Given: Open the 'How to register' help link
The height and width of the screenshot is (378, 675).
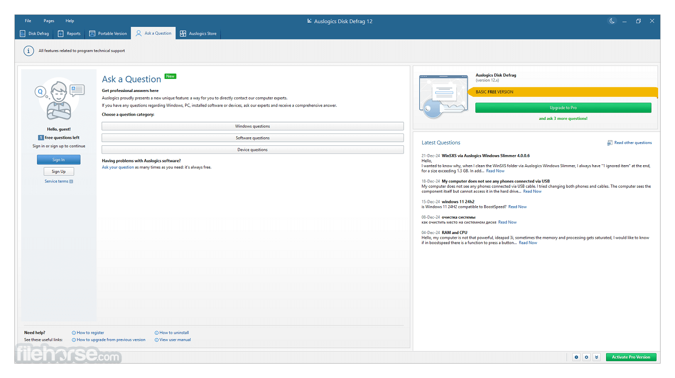Looking at the screenshot, I should (x=90, y=333).
